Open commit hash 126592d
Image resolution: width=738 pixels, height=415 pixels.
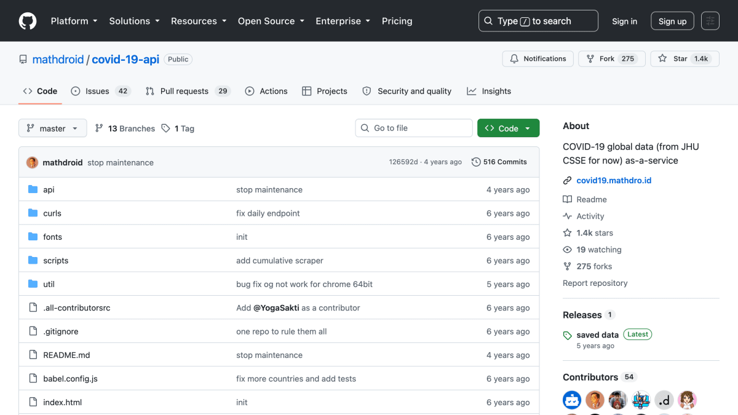click(403, 162)
